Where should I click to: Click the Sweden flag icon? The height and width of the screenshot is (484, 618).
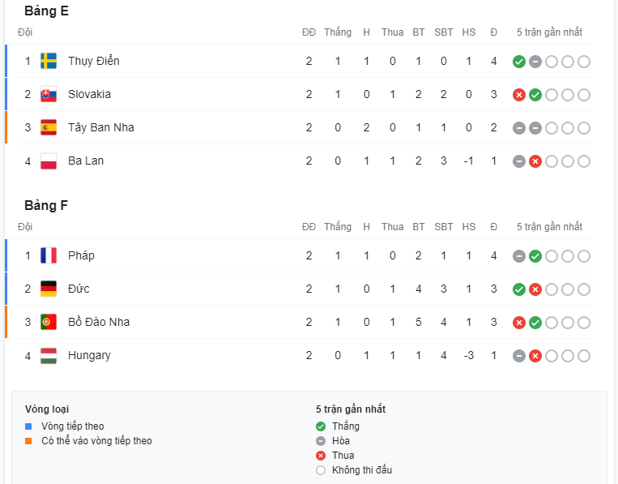[49, 61]
